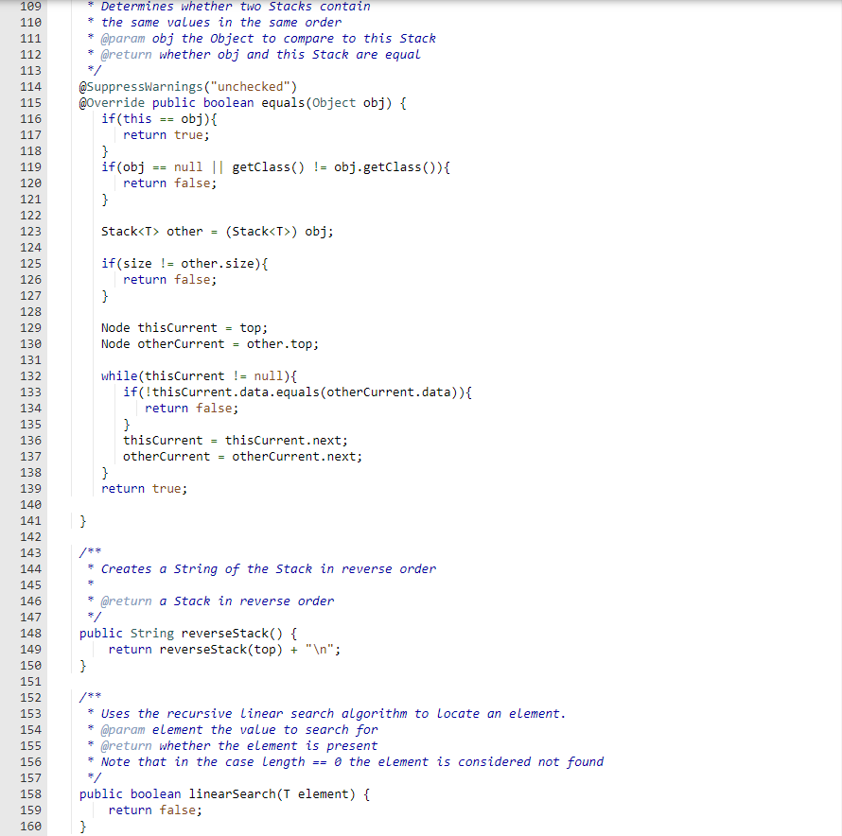Click line number 114 in the gutter
Viewport: 842px width, 836px height.
(30, 86)
